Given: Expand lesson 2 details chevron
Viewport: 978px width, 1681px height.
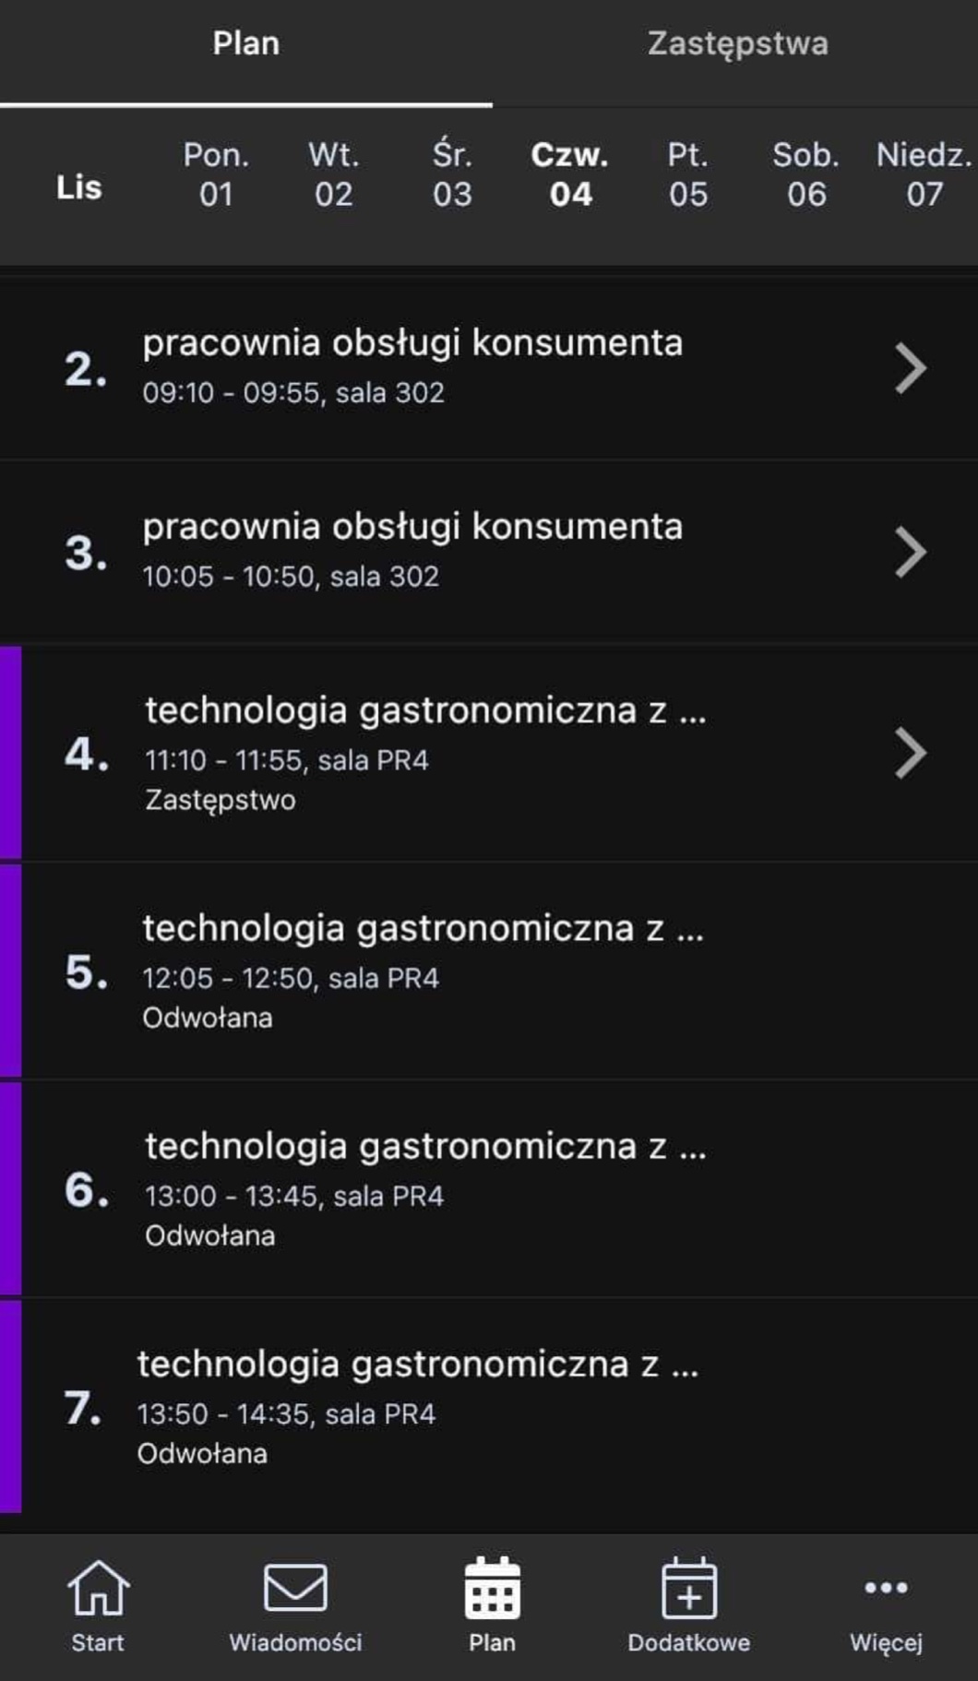Looking at the screenshot, I should pos(911,369).
